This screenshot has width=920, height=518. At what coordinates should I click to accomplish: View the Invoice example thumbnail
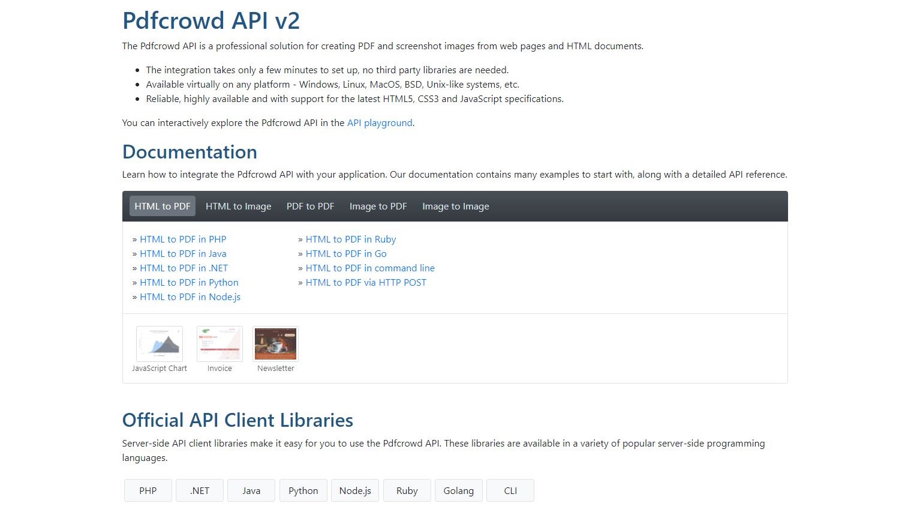(x=220, y=343)
